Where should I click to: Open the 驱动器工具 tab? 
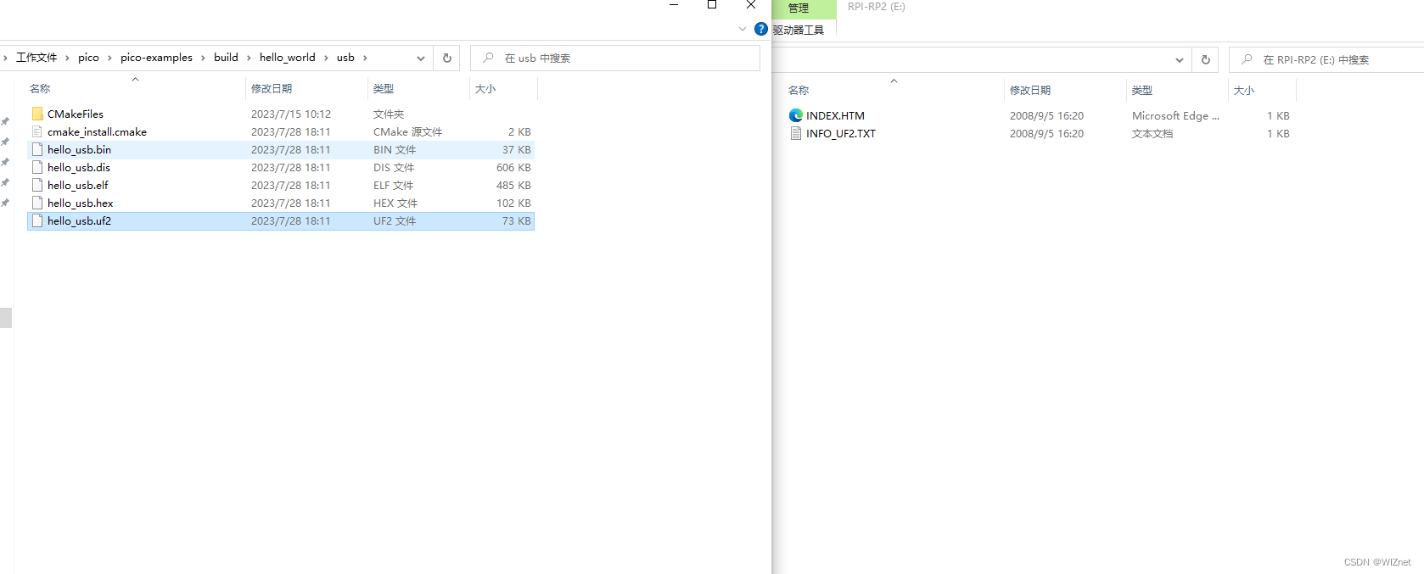[x=799, y=30]
